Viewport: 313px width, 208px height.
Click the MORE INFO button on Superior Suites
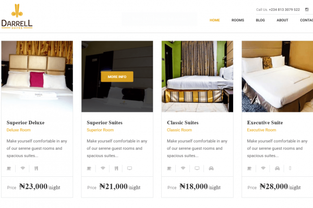click(117, 76)
